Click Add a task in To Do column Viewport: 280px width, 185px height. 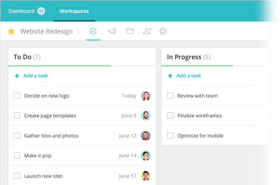(36, 76)
